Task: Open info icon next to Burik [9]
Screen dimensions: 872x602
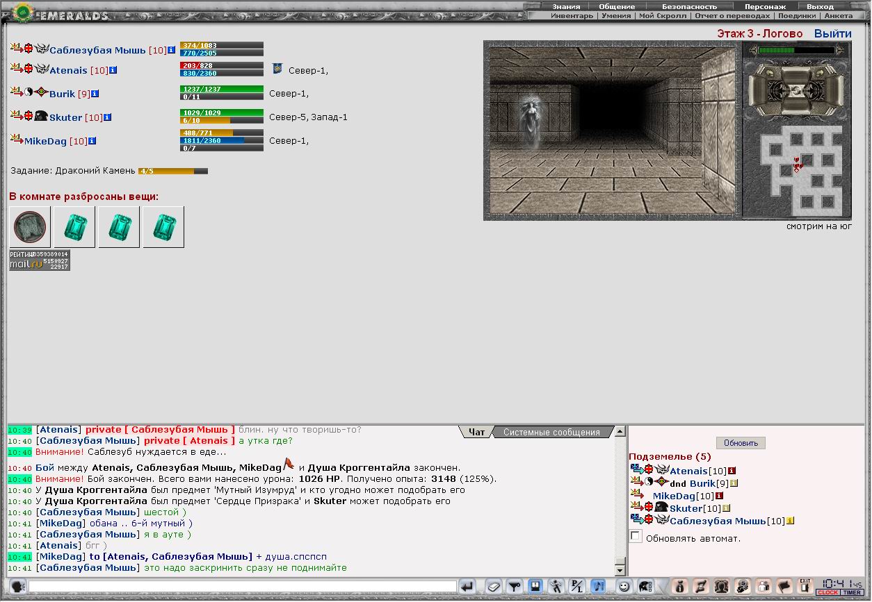Action: pyautogui.click(x=94, y=94)
